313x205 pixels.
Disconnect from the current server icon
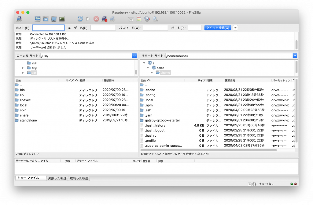tap(105, 19)
